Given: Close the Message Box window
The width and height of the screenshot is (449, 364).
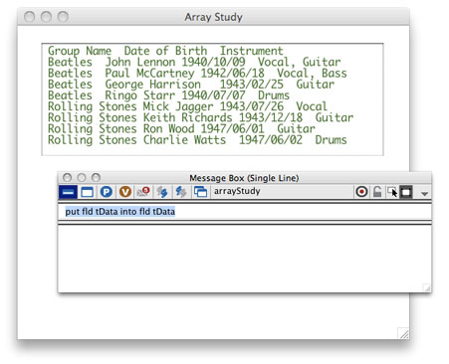Looking at the screenshot, I should point(67,178).
